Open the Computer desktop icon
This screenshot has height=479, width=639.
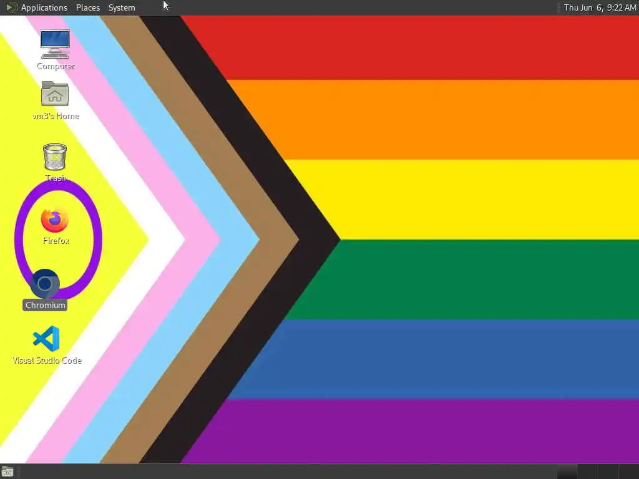pos(55,44)
